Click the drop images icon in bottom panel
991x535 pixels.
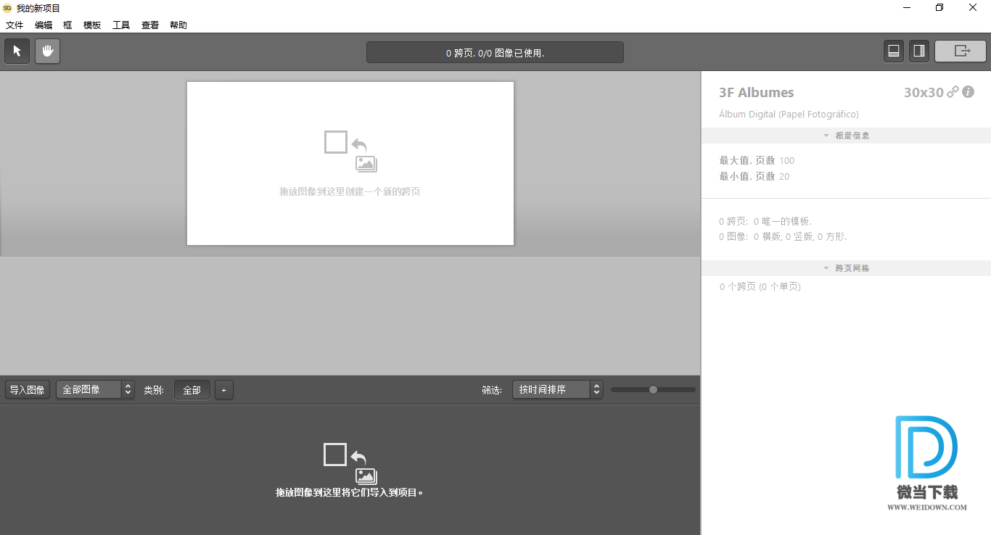click(350, 464)
